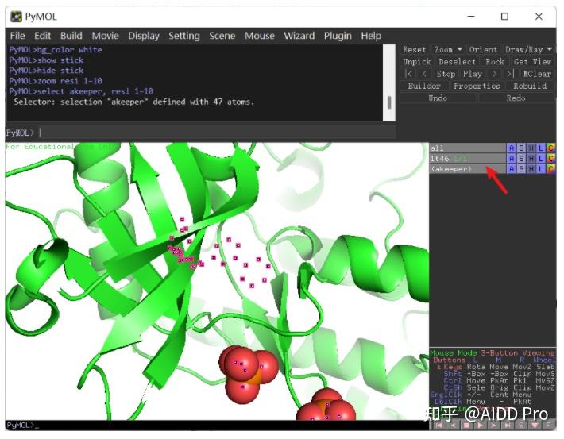Screen dimensions: 564x439
Task: Open the Build menu
Action: [71, 36]
